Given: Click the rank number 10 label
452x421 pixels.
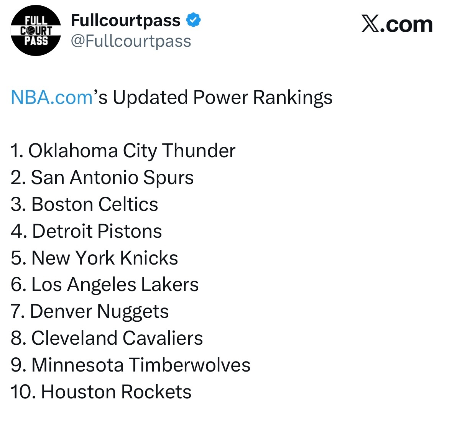Looking at the screenshot, I should pyautogui.click(x=21, y=392).
